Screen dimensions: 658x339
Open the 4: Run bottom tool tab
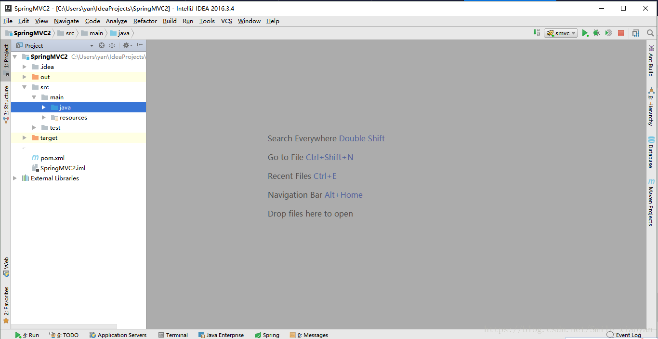pos(27,335)
